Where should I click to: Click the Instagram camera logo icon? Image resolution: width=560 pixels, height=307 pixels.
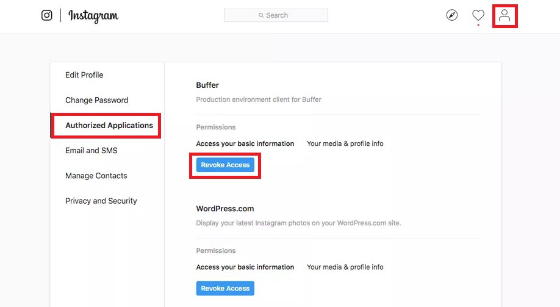(x=47, y=15)
